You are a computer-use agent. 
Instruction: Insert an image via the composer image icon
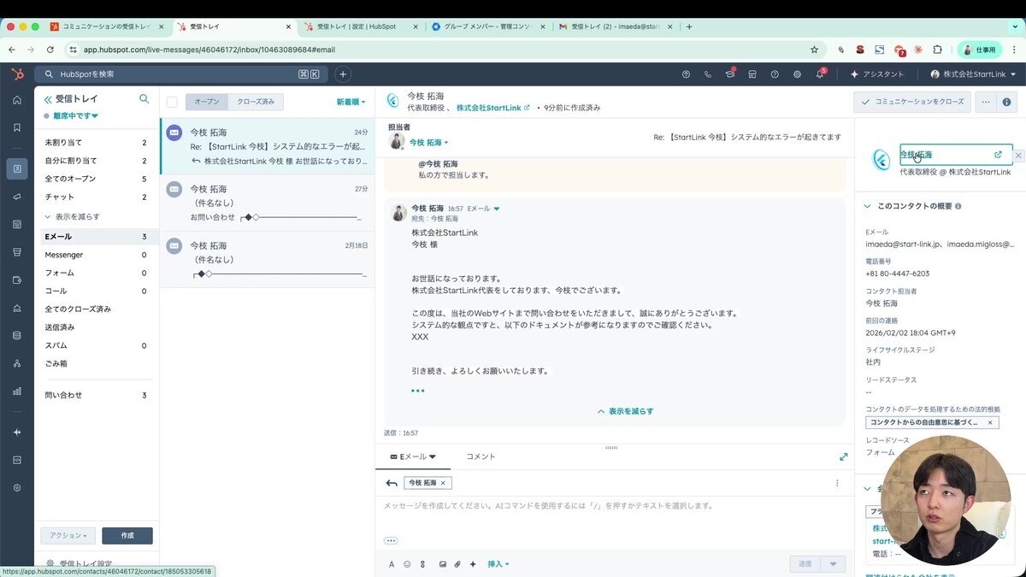(442, 564)
